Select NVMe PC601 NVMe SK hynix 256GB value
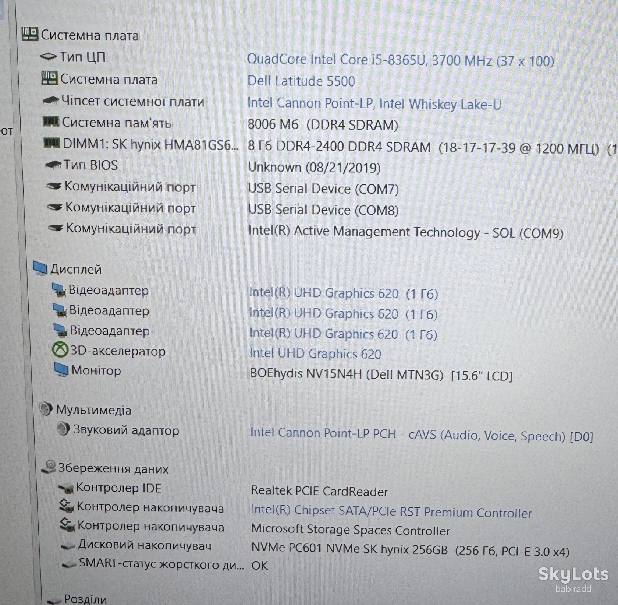This screenshot has height=605, width=618. click(x=410, y=550)
